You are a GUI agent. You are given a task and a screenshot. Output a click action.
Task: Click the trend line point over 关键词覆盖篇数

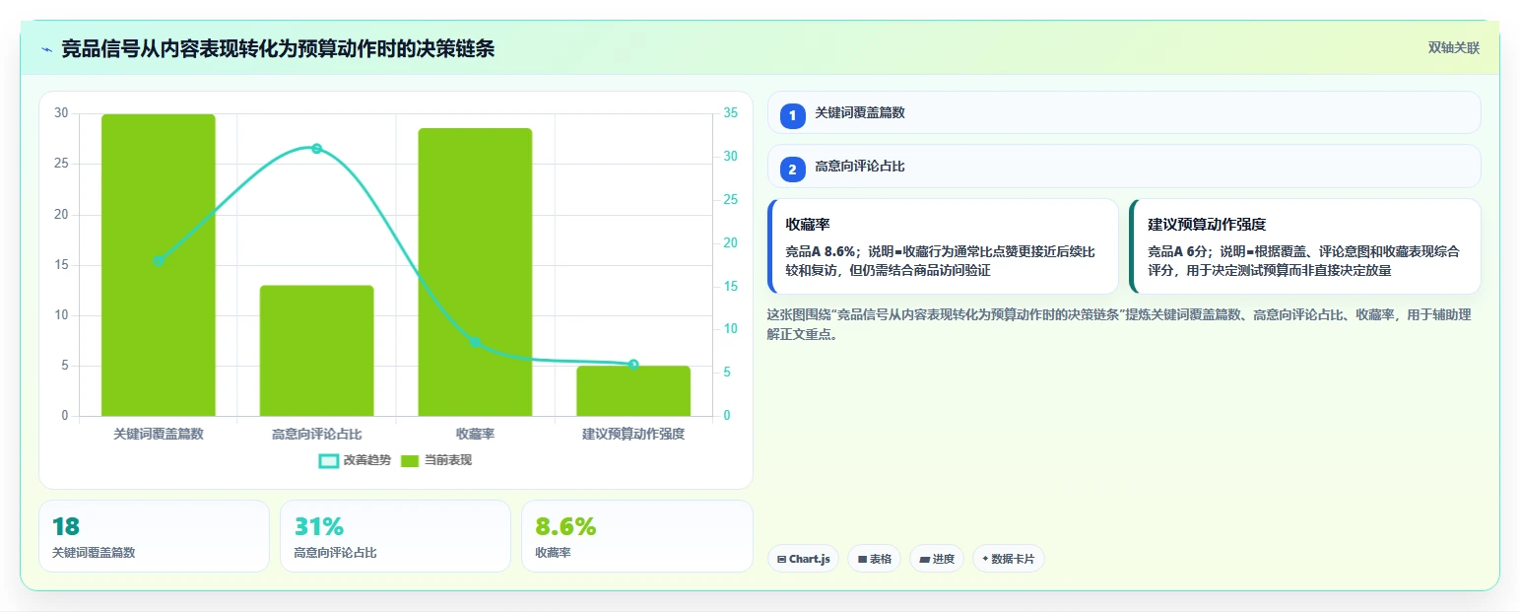pos(159,260)
